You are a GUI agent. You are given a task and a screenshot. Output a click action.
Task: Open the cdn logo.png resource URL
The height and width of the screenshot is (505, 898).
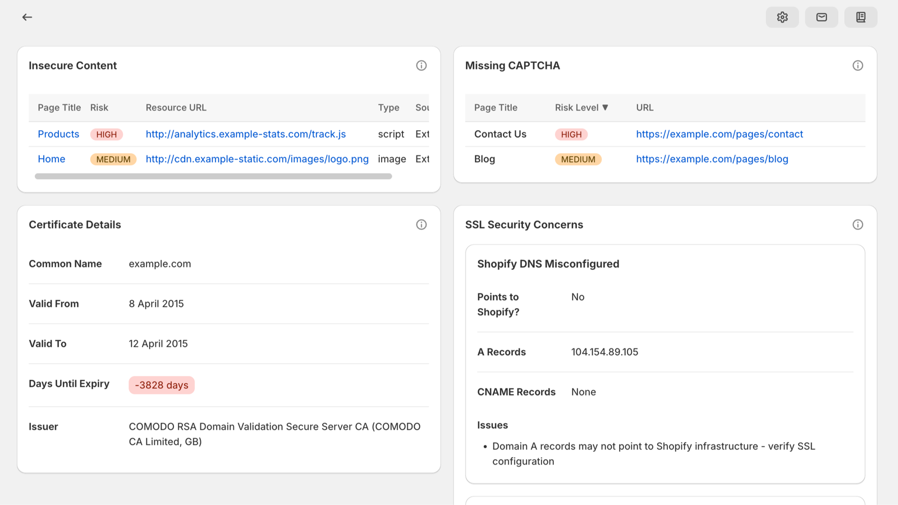pos(257,159)
